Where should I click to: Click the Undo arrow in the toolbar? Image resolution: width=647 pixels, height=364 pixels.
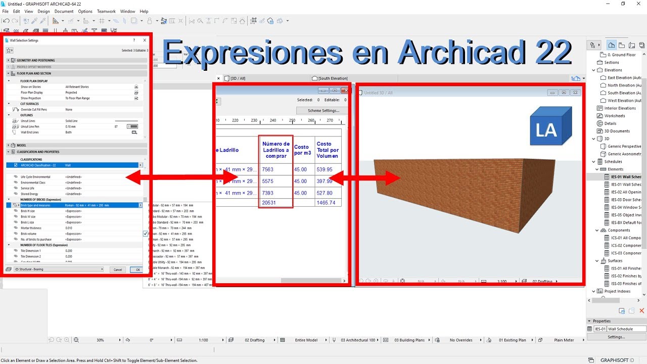click(6, 21)
